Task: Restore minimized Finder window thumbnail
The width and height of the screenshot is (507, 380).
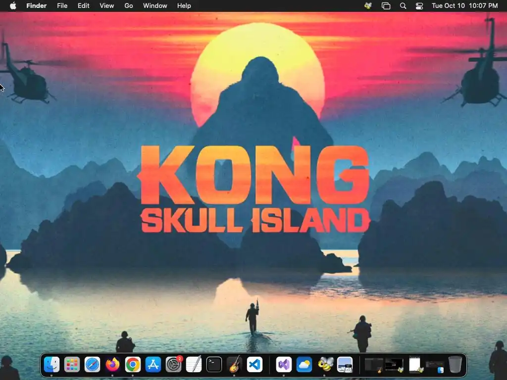Action: [x=435, y=366]
